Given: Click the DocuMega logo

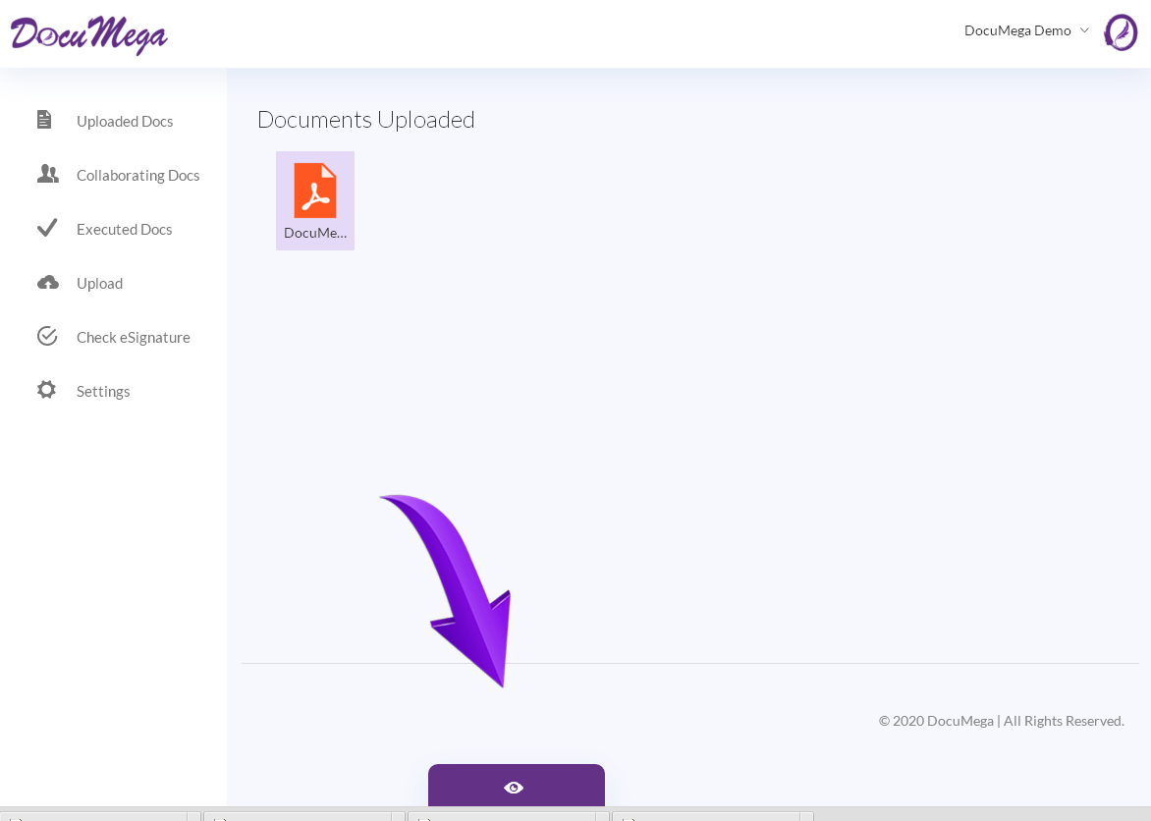Looking at the screenshot, I should [x=88, y=34].
